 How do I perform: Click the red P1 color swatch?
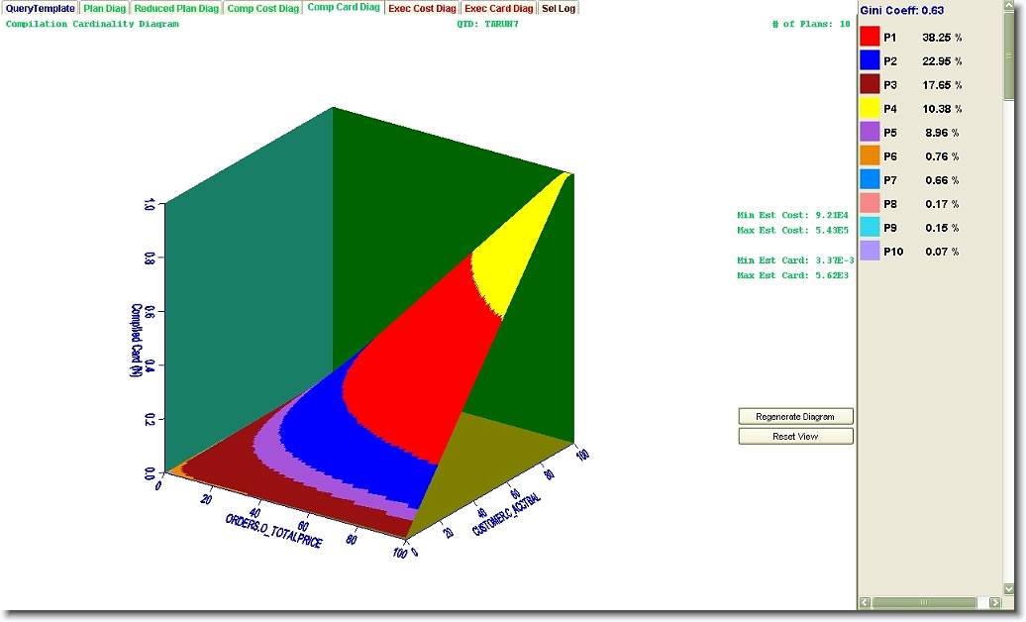tap(870, 37)
